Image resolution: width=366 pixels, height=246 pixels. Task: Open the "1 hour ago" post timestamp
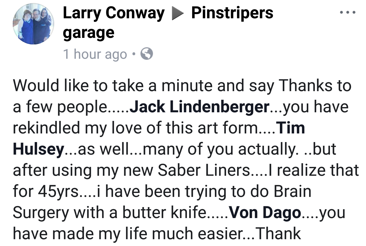95,54
